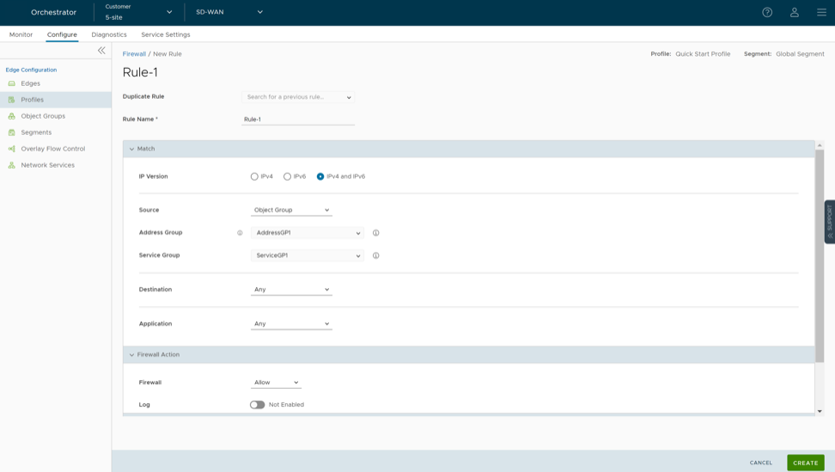Click the vertical scrollbar thumb

pos(820,258)
